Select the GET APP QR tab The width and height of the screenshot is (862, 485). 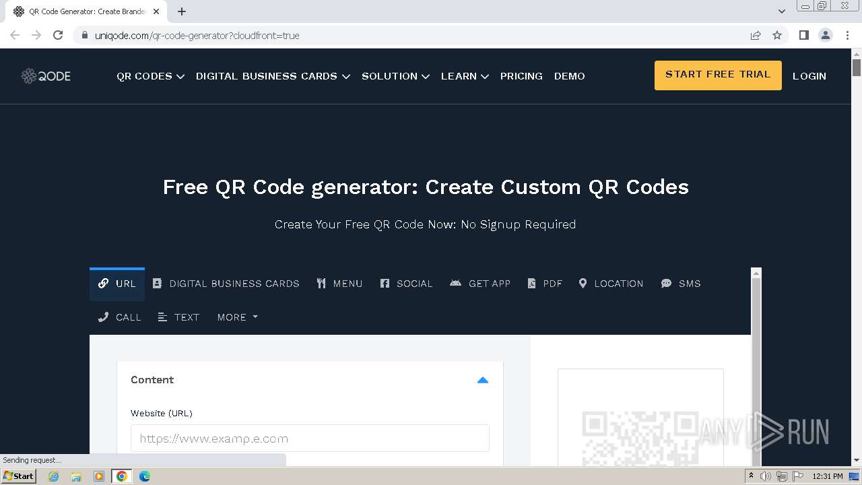point(480,284)
